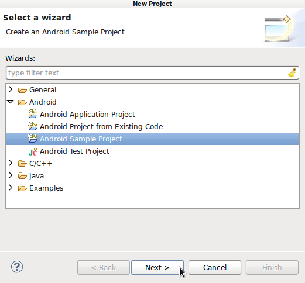
Task: Expand the Java category arrow
Action: coord(11,175)
